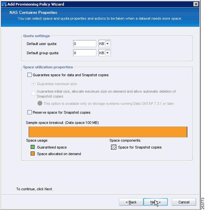Click the Default group quota input field
This screenshot has width=205, height=210.
[x=85, y=53]
